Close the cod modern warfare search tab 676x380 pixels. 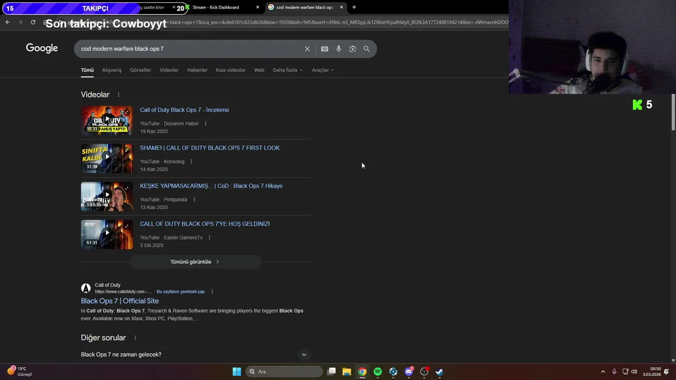pos(341,7)
